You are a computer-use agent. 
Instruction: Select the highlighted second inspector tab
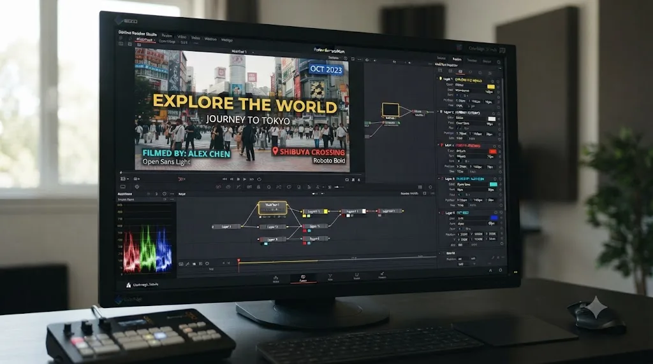pos(457,59)
